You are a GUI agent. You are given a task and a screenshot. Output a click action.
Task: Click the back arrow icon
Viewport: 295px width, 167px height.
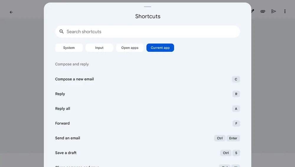[x=11, y=12]
